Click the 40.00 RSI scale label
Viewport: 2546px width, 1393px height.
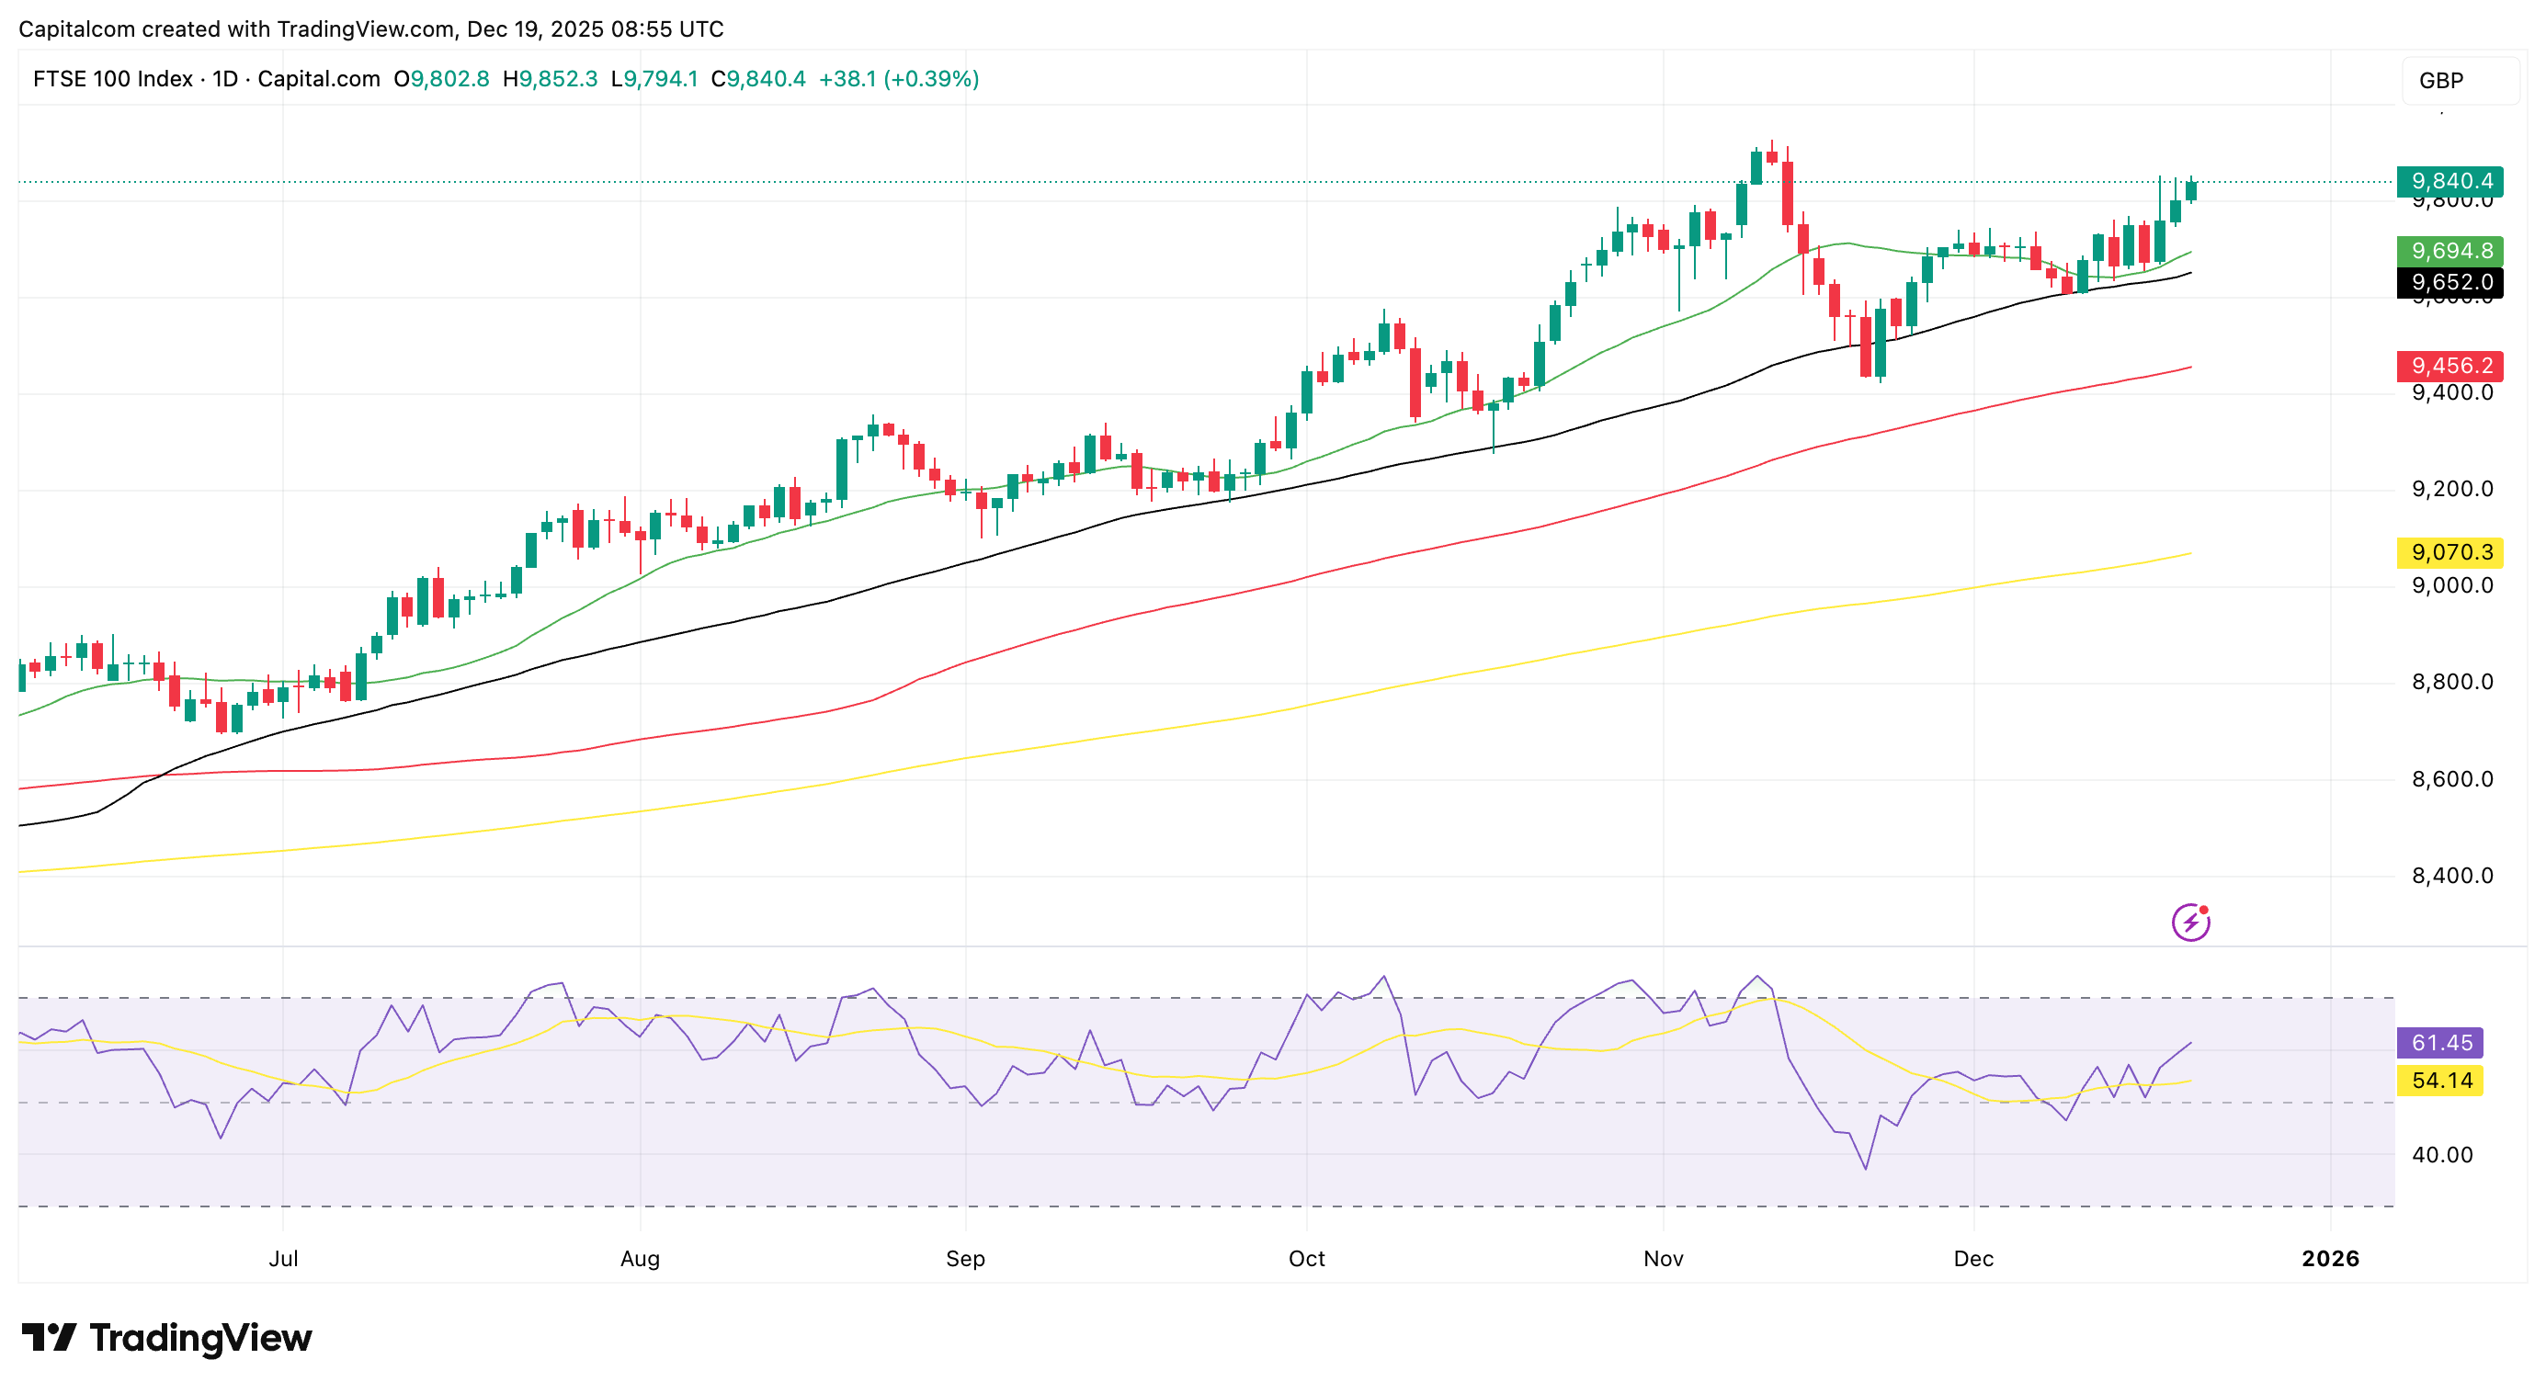tap(2441, 1155)
